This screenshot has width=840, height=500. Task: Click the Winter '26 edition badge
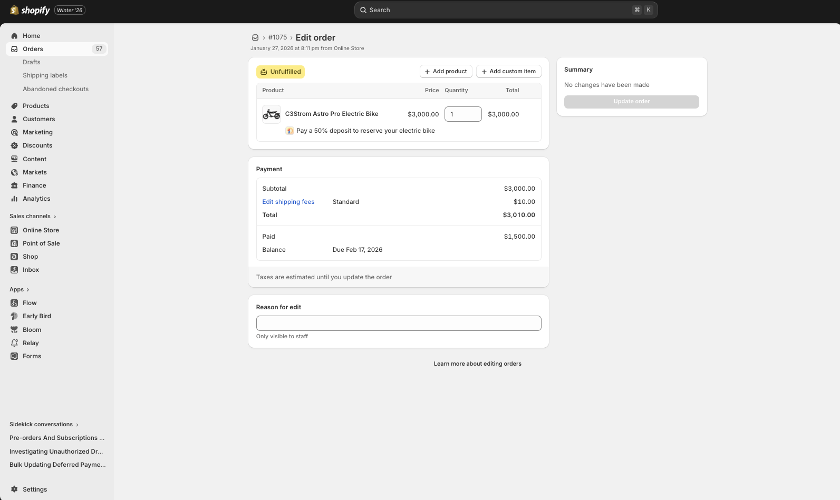pos(70,10)
